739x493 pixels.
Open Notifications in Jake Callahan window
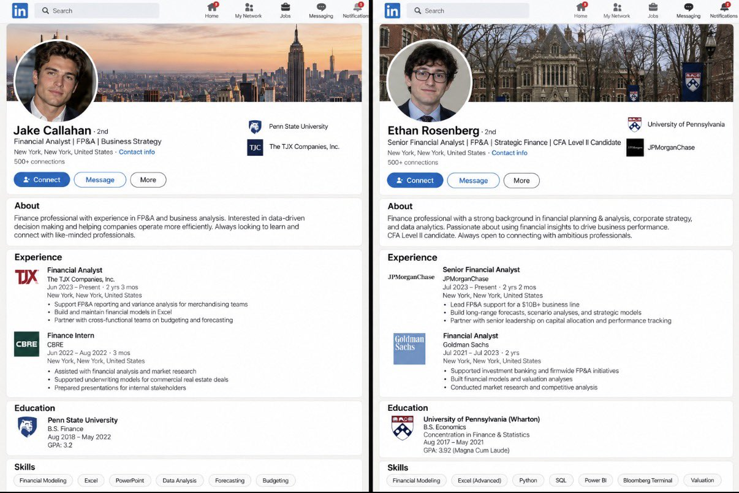coord(357,10)
